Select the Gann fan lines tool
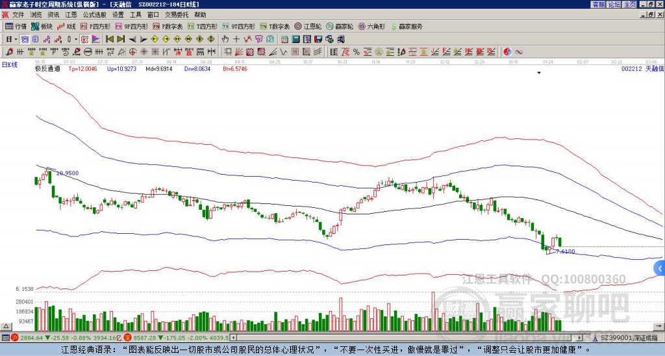 [x=239, y=52]
